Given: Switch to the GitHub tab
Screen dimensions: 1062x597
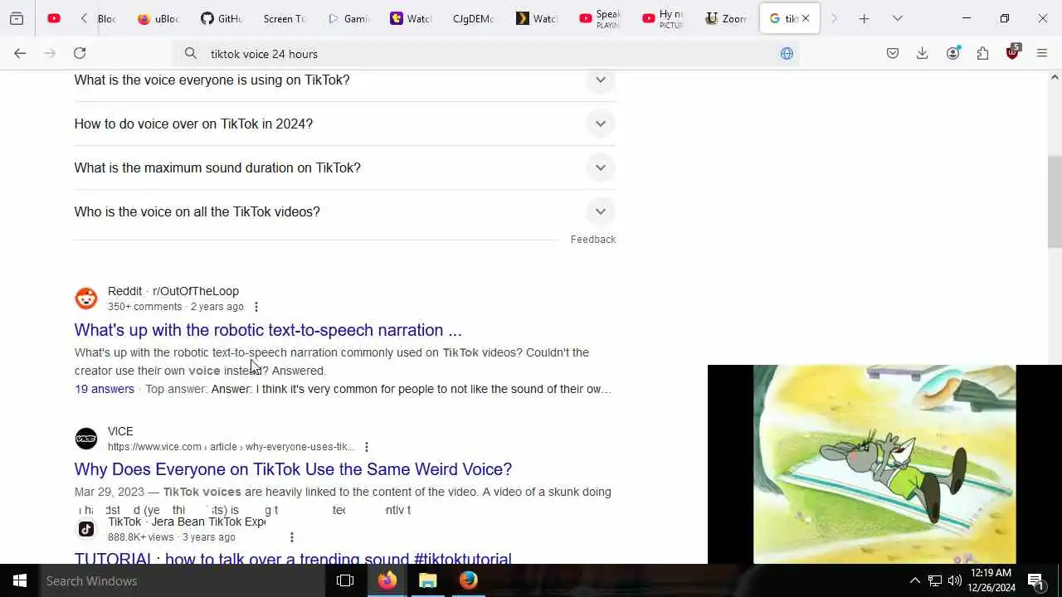Looking at the screenshot, I should coord(222,18).
